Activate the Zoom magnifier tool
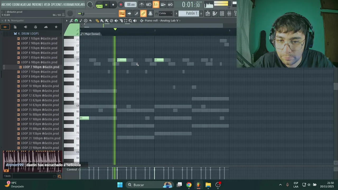 coord(130,21)
